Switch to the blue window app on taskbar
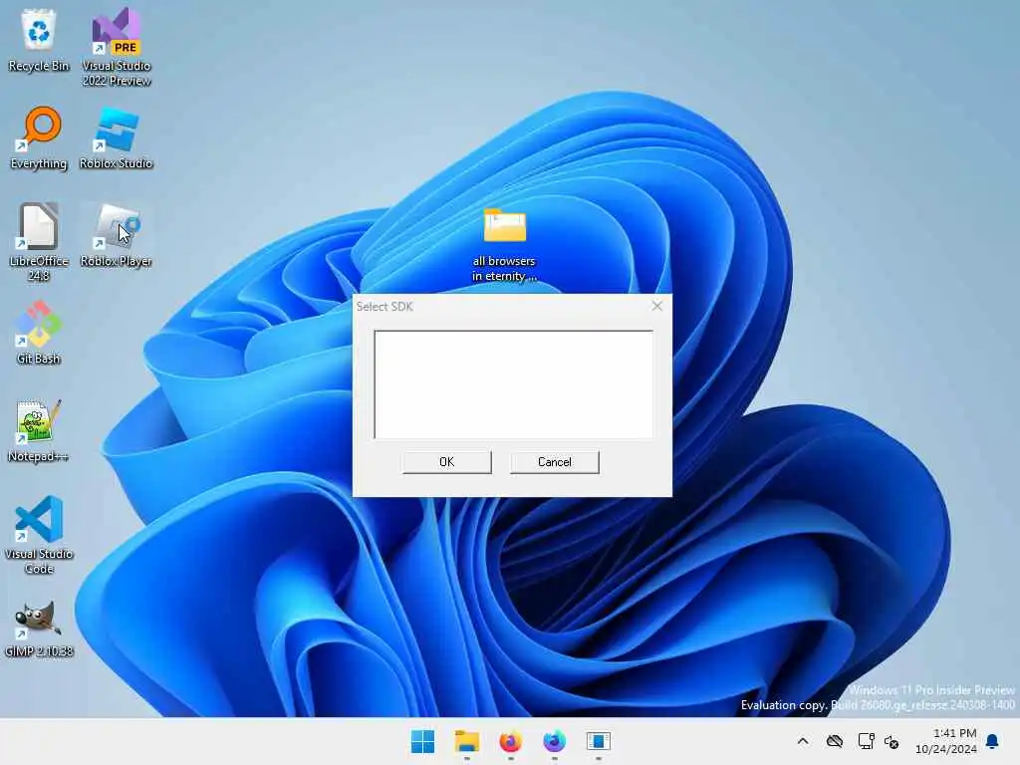 [x=598, y=741]
